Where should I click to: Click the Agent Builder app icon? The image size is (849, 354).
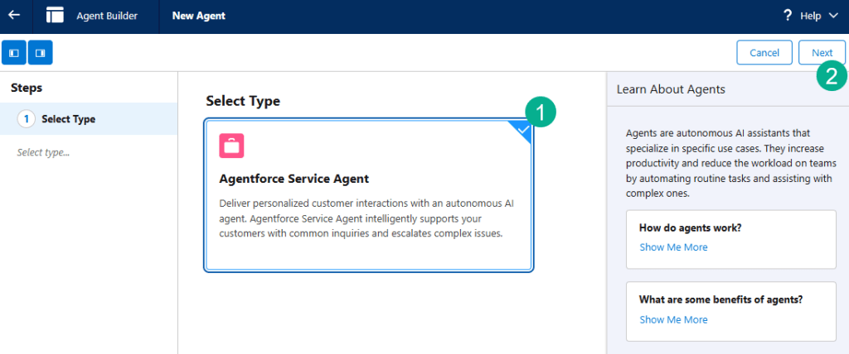[56, 15]
